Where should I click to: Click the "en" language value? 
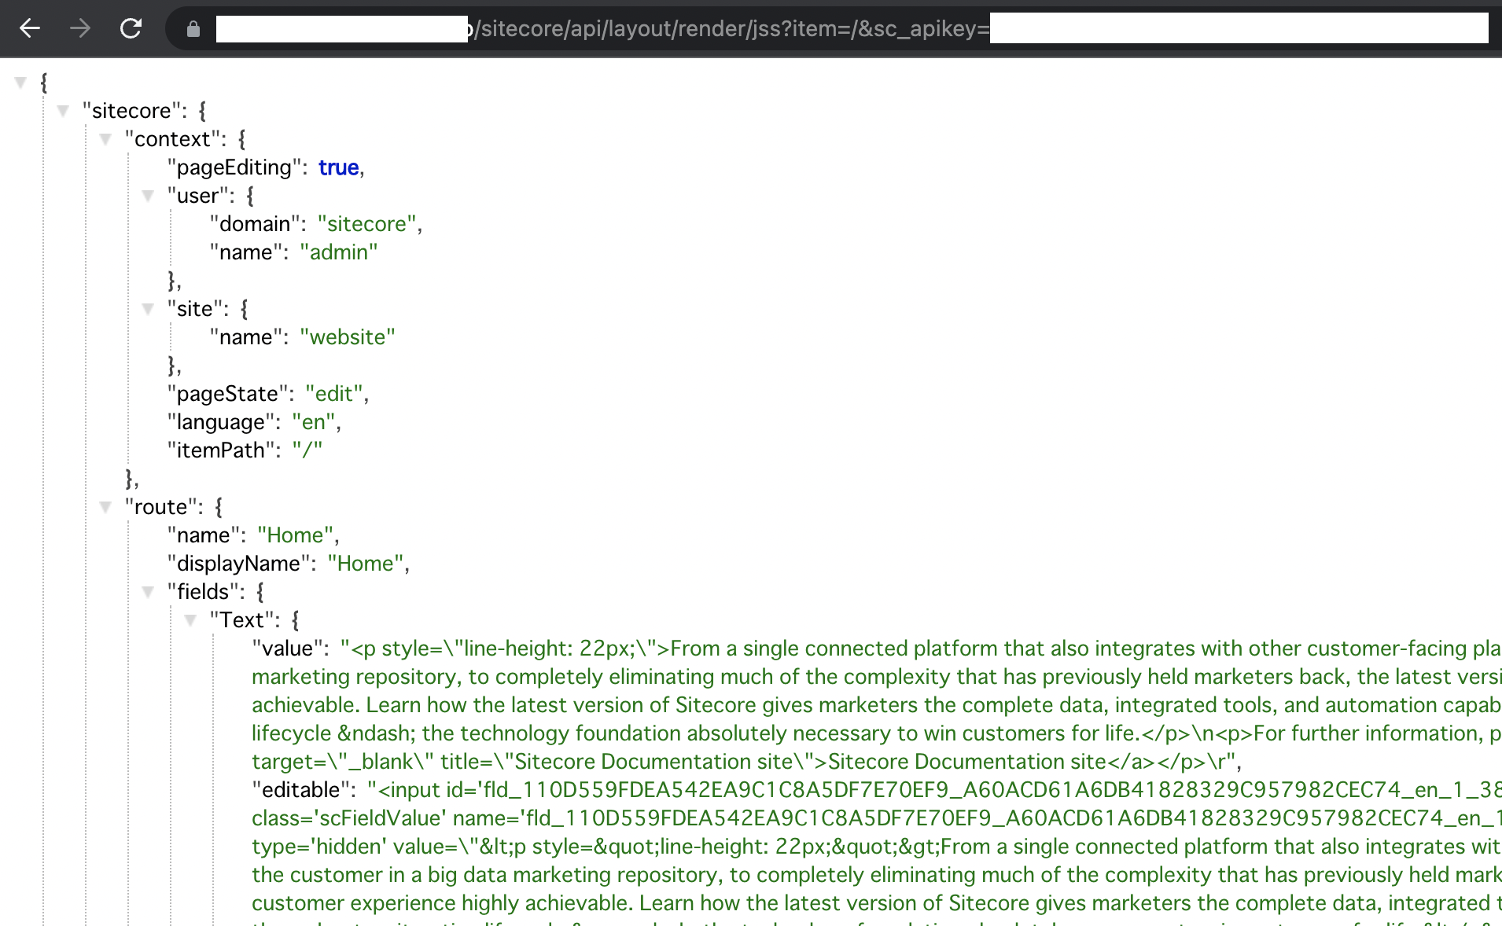[314, 422]
